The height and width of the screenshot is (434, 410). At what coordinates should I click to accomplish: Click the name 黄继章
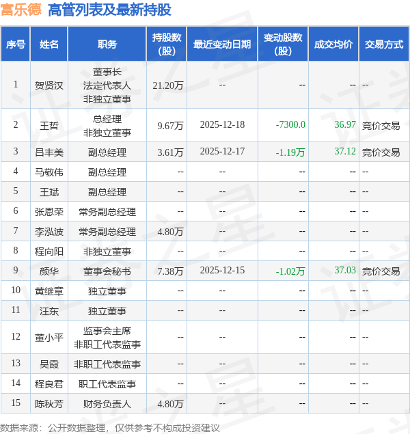[49, 291]
